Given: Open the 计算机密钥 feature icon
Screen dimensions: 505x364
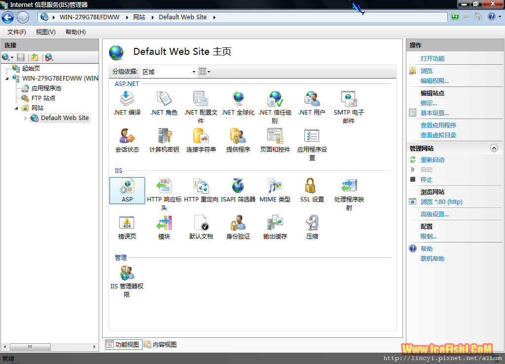Looking at the screenshot, I should click(164, 135).
